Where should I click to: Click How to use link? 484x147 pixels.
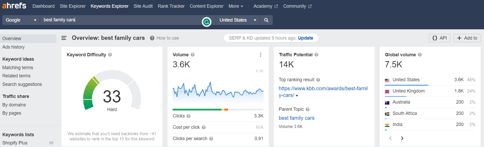click(x=168, y=38)
